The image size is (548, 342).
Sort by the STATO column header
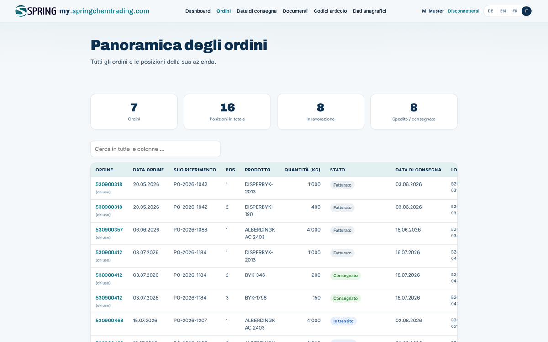[337, 170]
